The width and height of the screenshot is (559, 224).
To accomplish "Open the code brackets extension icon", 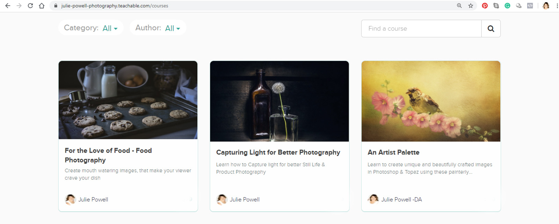I will click(530, 6).
